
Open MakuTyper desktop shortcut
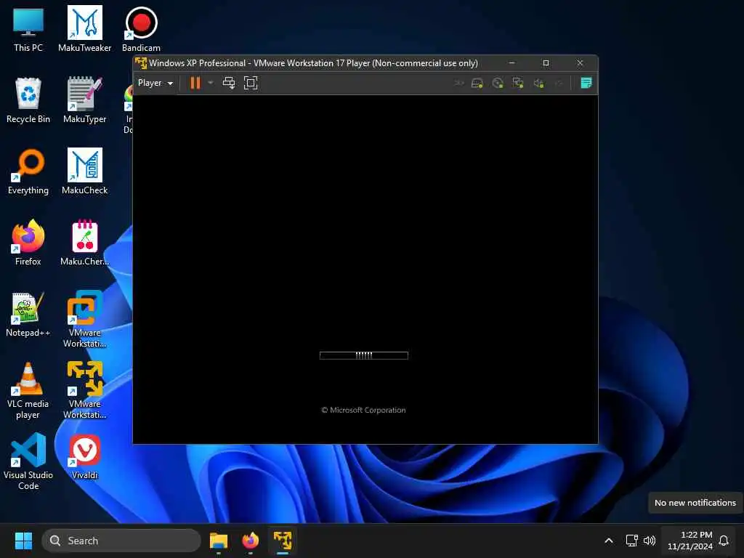[x=84, y=100]
